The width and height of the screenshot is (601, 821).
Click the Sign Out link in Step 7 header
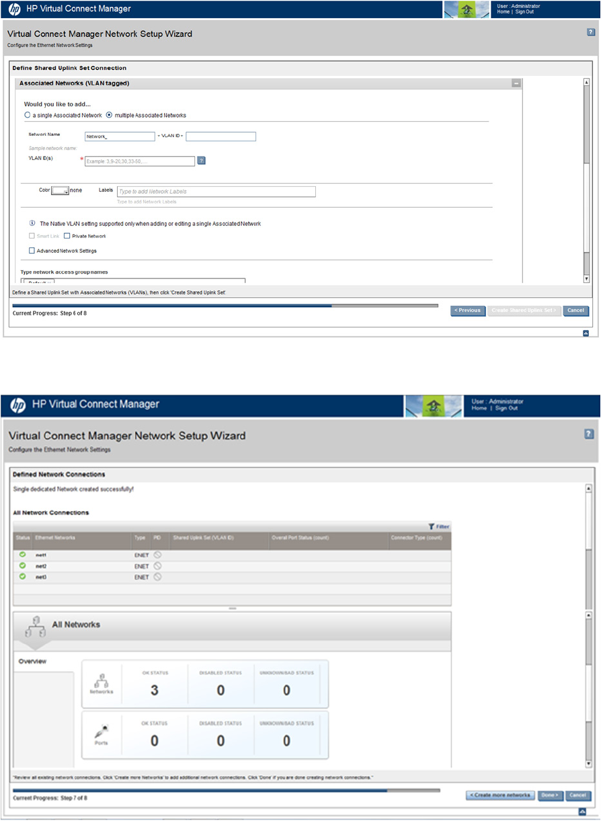coord(506,408)
